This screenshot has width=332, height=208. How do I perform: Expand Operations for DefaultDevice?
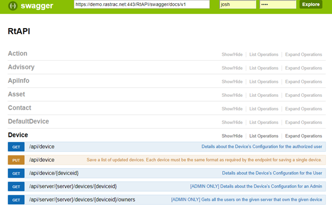coord(304,122)
